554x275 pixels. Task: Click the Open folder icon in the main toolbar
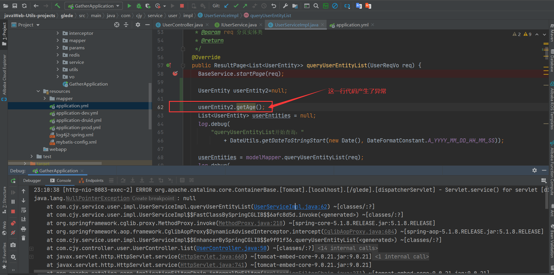click(x=6, y=6)
